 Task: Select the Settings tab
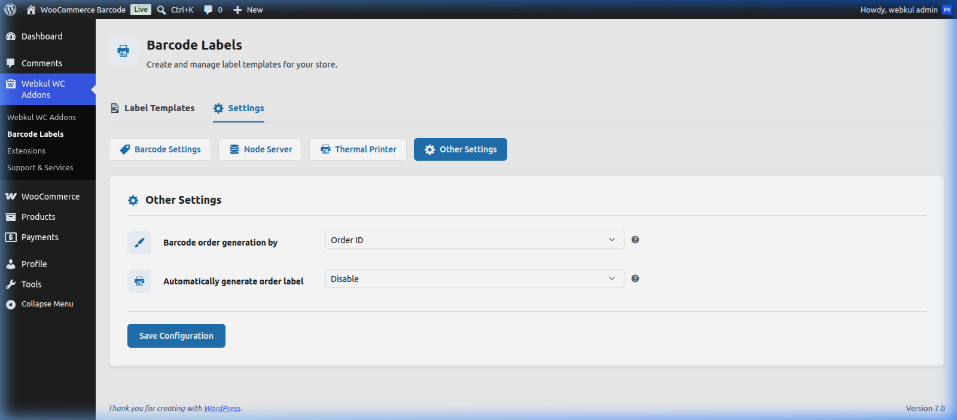point(239,108)
